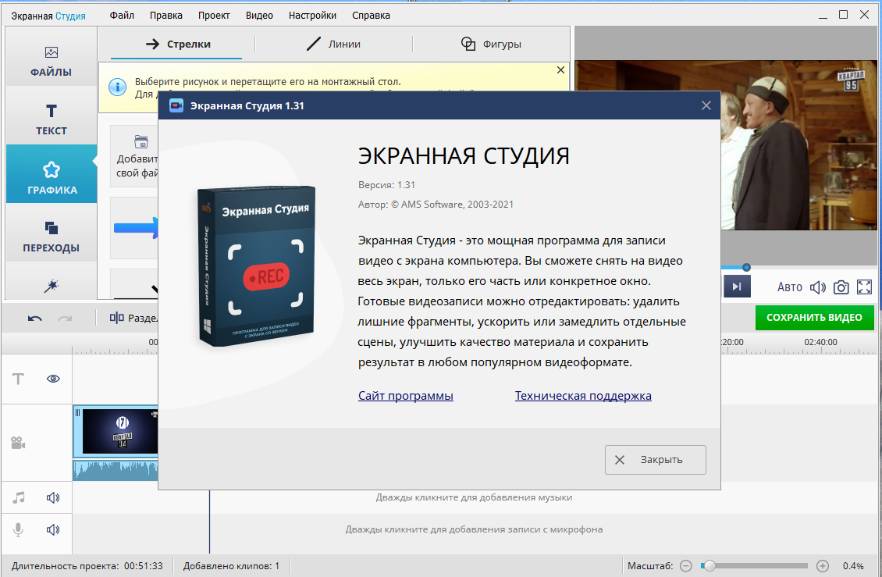Viewport: 882px width, 577px height.
Task: Click the info icon in hint banner
Action: click(x=117, y=87)
